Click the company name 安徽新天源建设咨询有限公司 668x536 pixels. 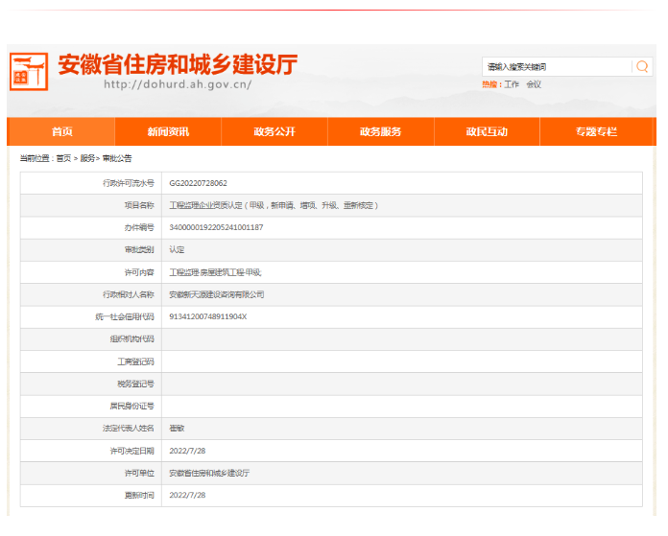tap(216, 294)
